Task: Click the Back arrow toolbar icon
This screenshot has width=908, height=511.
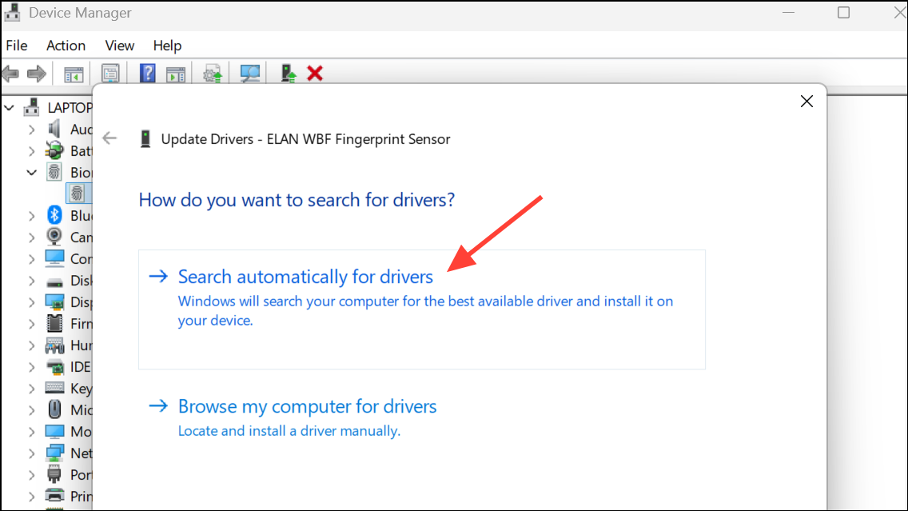Action: (10, 74)
